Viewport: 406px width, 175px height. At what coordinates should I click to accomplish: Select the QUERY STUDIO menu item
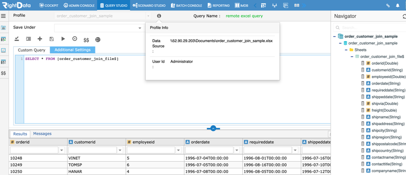(113, 5)
